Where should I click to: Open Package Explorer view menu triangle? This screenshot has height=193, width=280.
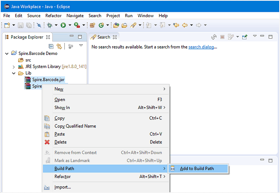pos(81,45)
